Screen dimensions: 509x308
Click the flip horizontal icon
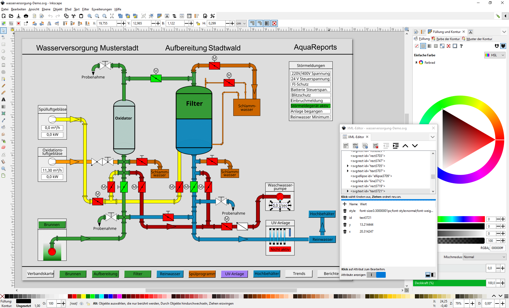point(49,23)
